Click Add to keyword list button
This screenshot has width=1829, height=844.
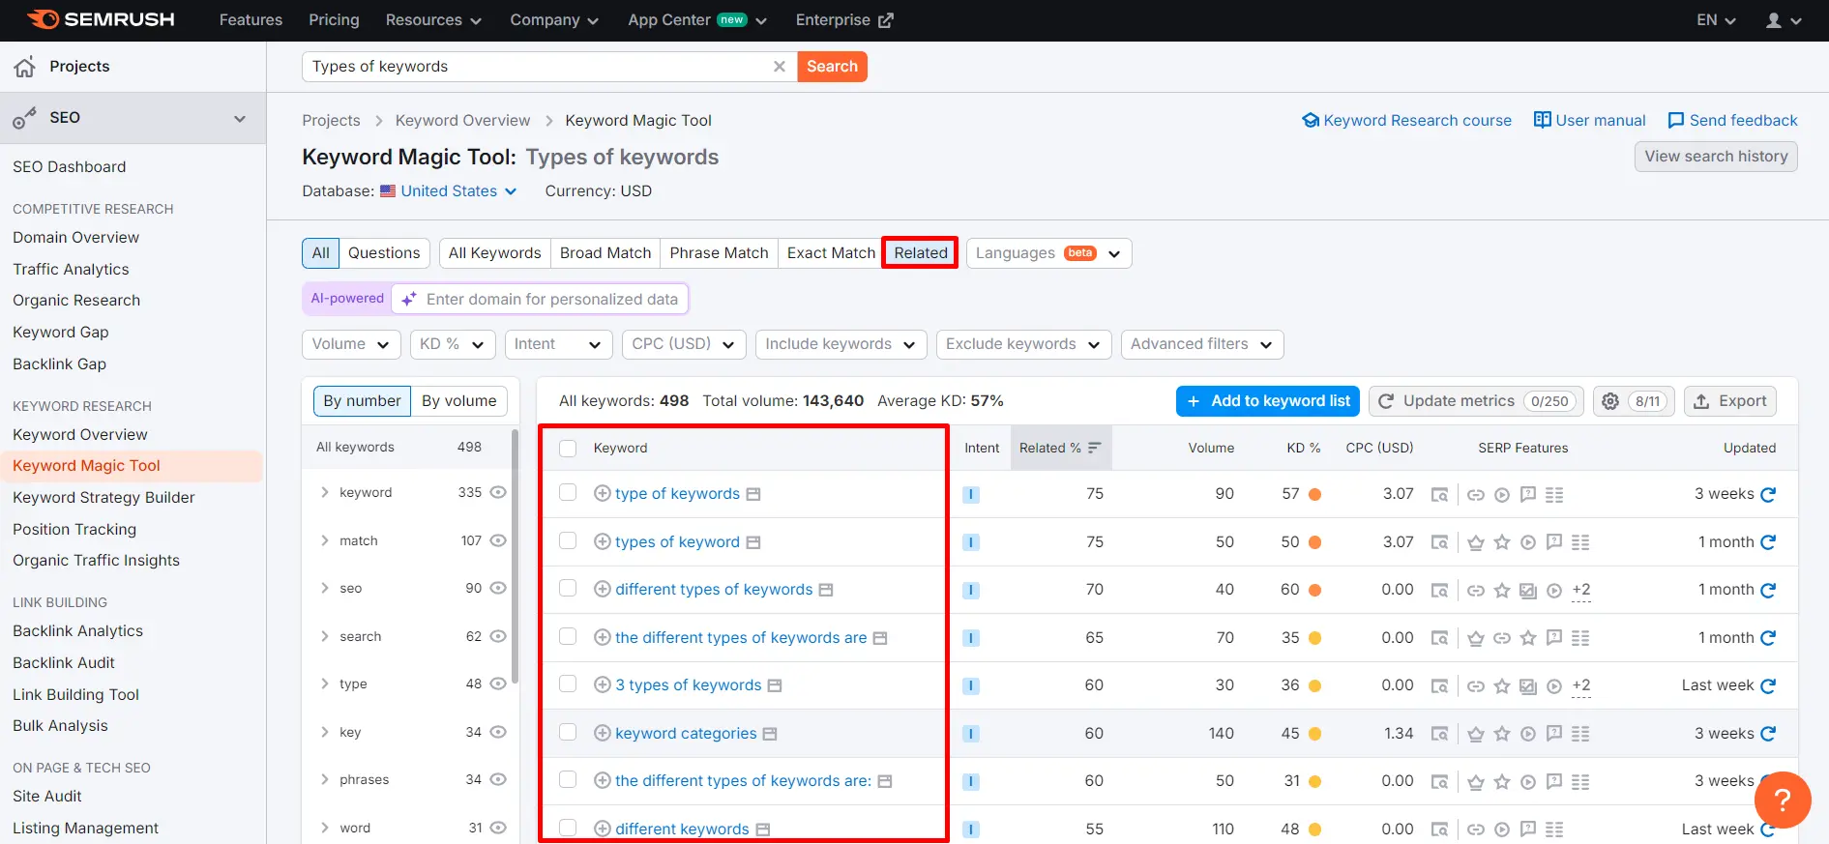1268,401
